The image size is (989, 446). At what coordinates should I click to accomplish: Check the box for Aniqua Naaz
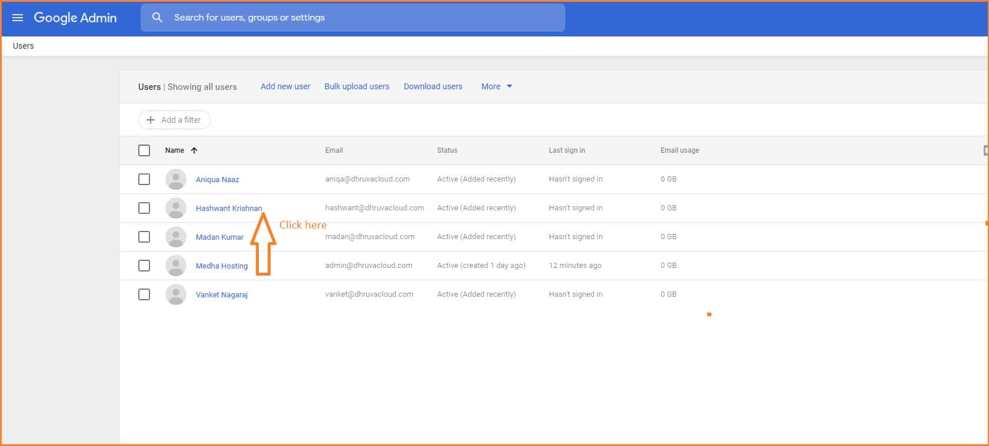click(x=144, y=179)
